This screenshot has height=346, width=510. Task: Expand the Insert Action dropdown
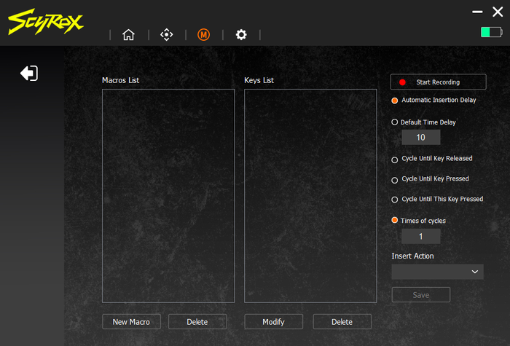click(x=437, y=272)
